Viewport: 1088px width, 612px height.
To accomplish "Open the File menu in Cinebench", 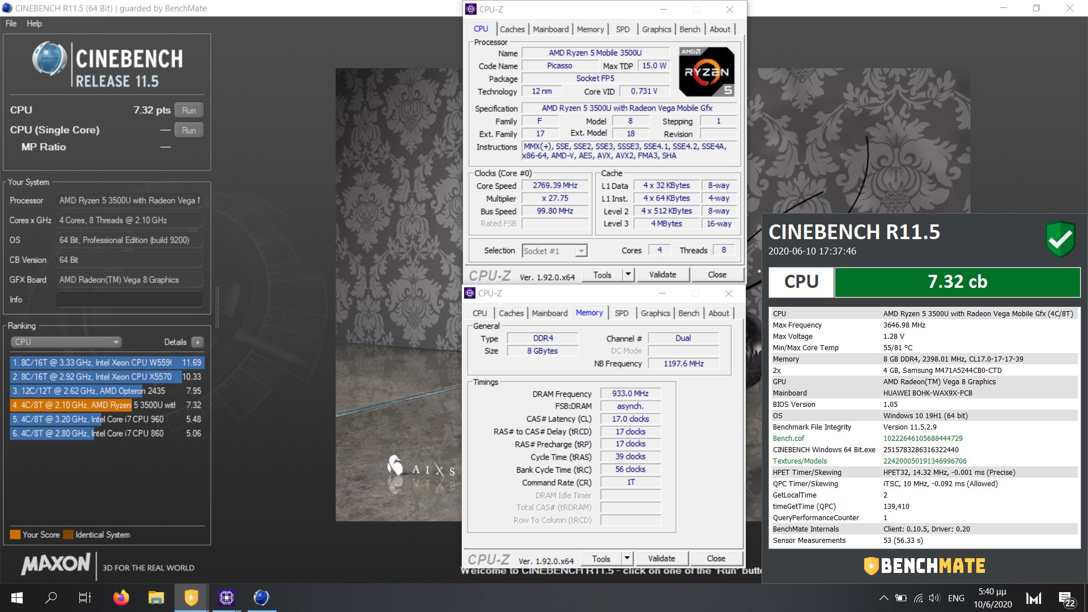I will [x=11, y=23].
